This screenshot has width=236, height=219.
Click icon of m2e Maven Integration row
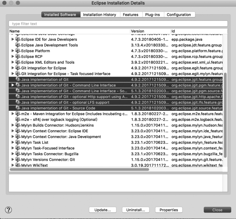click(x=18, y=114)
